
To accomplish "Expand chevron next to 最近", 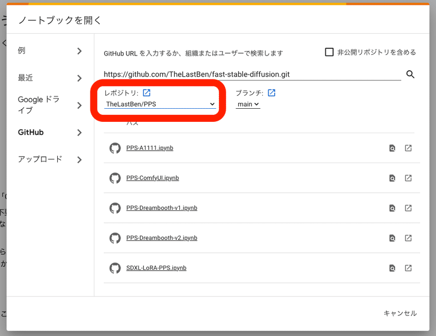I will (80, 78).
